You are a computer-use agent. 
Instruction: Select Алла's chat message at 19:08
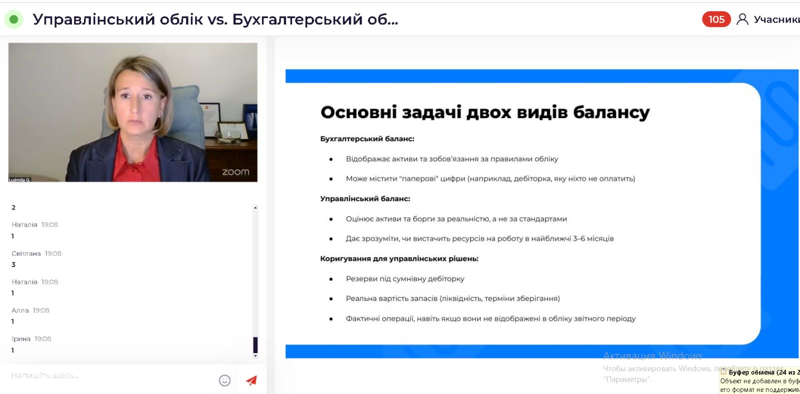coord(30,316)
